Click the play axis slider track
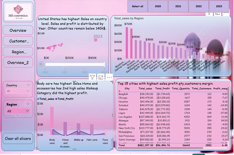Viewport: 234px width, 155px height. [x=75, y=65]
